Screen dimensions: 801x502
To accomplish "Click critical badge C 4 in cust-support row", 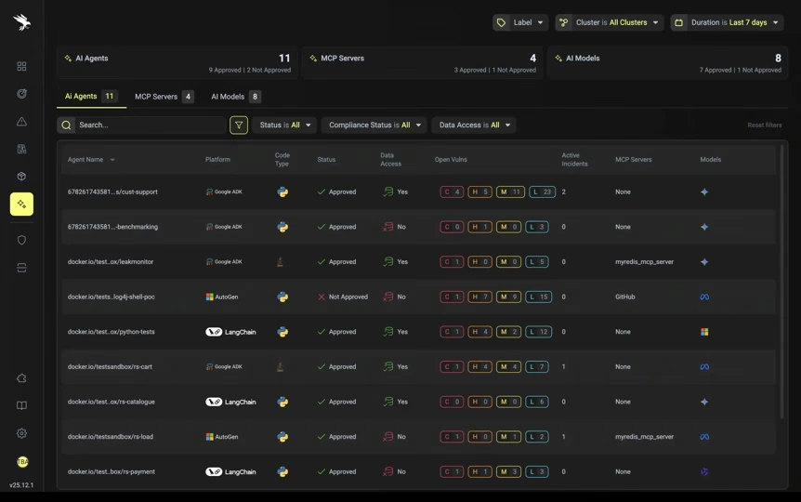I will coord(452,192).
